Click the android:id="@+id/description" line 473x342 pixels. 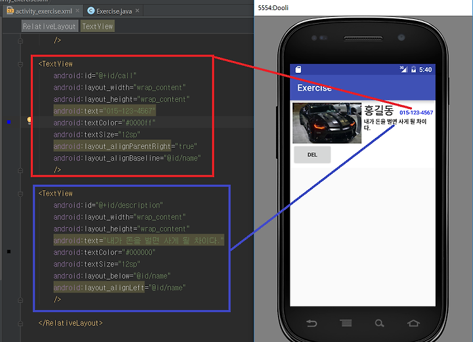pos(108,205)
